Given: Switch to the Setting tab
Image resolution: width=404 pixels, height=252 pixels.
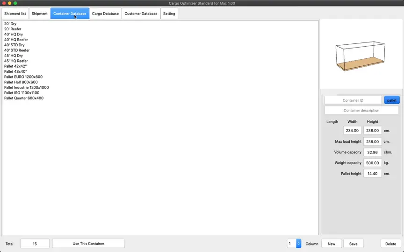Looking at the screenshot, I should pos(169,14).
